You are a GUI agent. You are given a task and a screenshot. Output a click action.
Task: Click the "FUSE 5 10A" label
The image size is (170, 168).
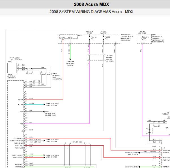[x=107, y=38]
